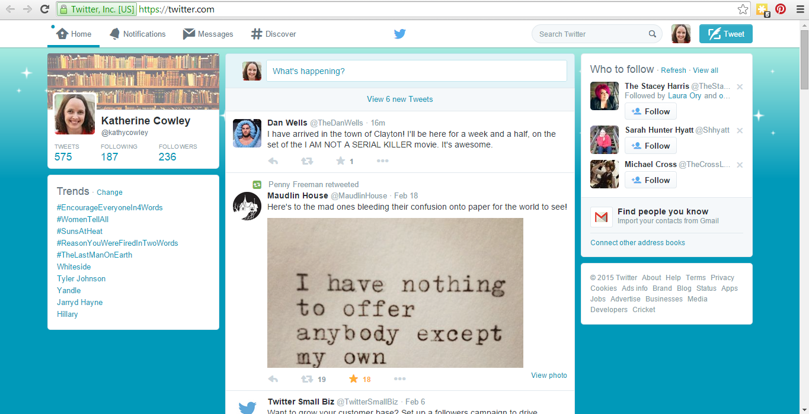Click the browser forward arrow

27,9
